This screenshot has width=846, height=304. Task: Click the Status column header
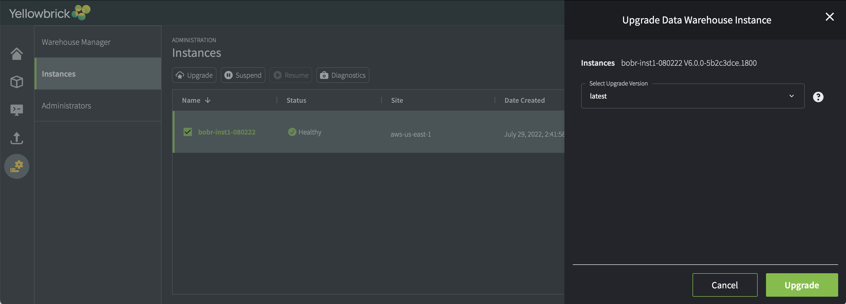tap(296, 100)
